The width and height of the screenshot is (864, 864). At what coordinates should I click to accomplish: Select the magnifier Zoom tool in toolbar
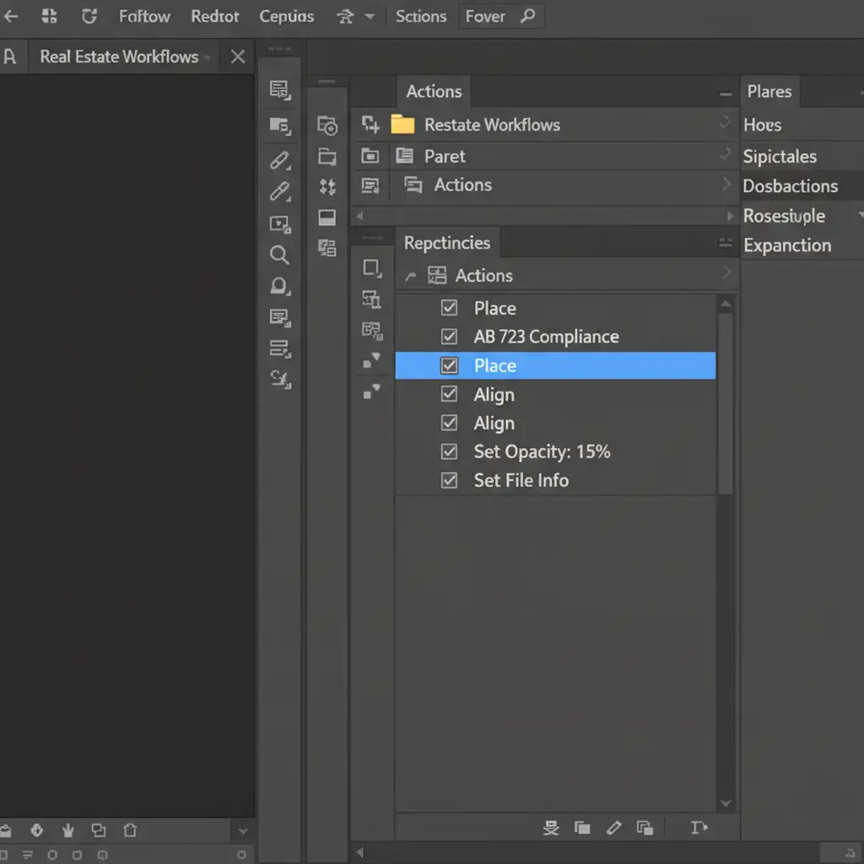279,255
